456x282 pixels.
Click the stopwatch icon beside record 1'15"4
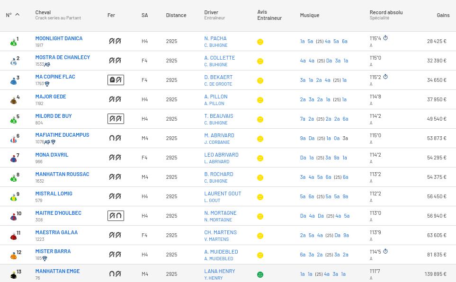pos(385,38)
